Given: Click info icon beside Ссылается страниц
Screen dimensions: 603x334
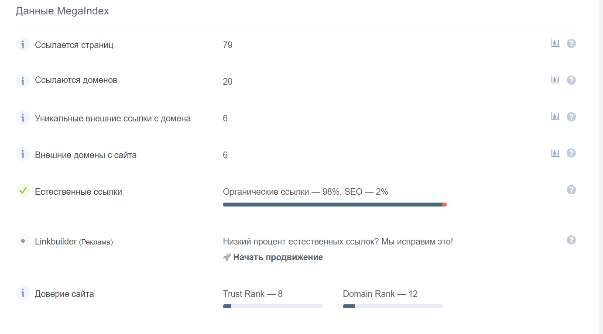Looking at the screenshot, I should coord(23,45).
